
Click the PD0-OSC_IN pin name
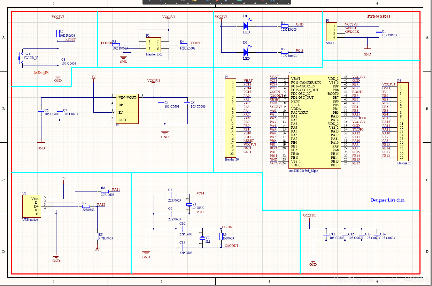click(x=301, y=93)
